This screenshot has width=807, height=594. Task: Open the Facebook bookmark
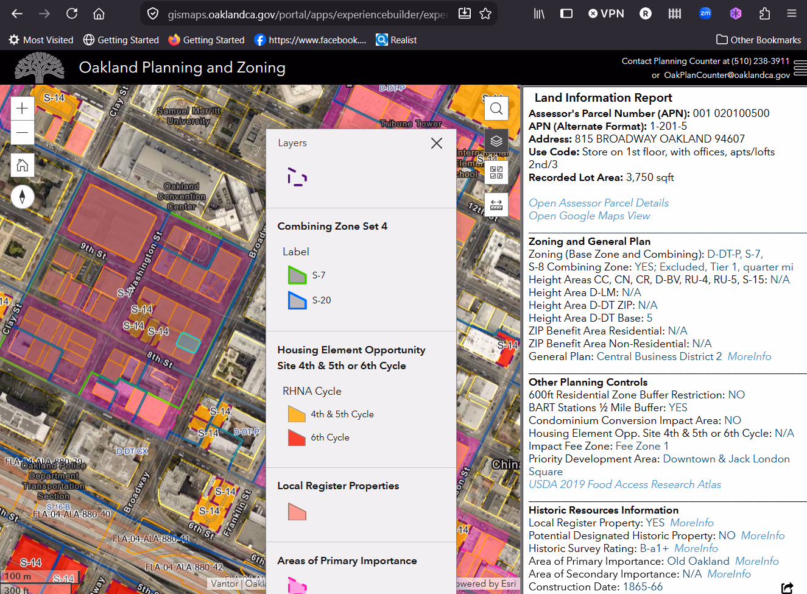(x=311, y=40)
